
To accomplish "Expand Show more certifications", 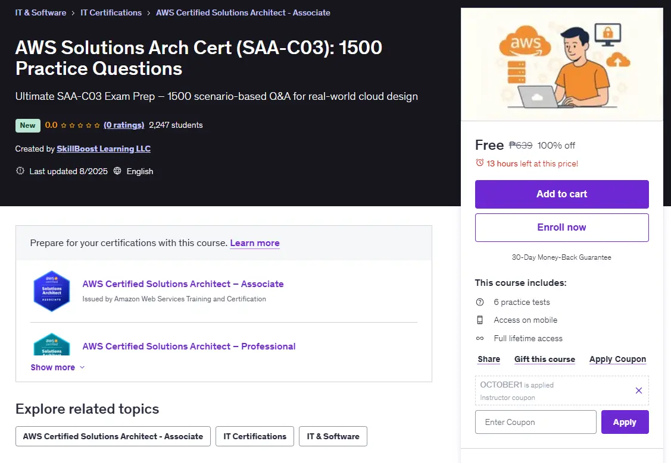I will pyautogui.click(x=58, y=367).
